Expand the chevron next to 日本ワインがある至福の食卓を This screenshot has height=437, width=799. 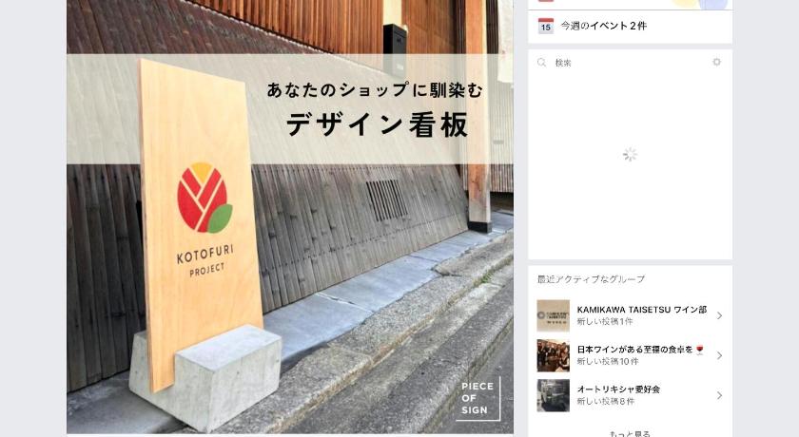pyautogui.click(x=719, y=355)
